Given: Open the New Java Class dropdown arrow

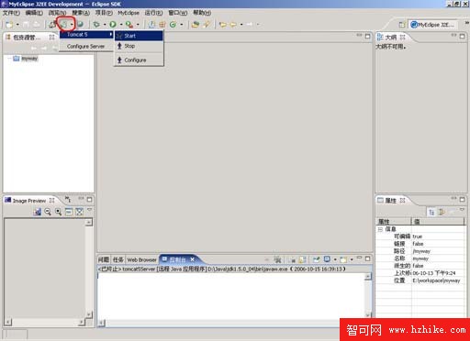Looking at the screenshot, I should 181,25.
